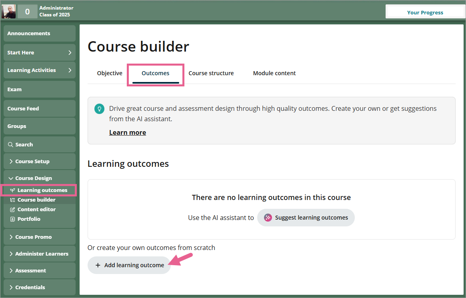Open the Module content tab
Viewport: 466px width, 298px height.
[x=274, y=73]
